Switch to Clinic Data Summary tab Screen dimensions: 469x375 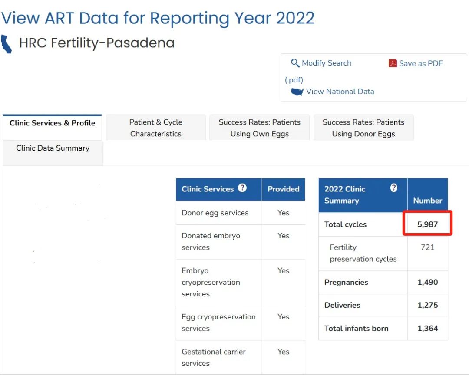(53, 153)
